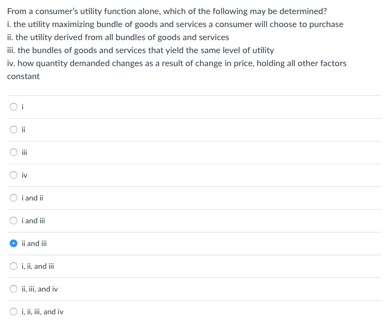Image resolution: width=388 pixels, height=330 pixels.
Task: Select the 'ii, iii, and iv' radio button
Action: click(13, 289)
